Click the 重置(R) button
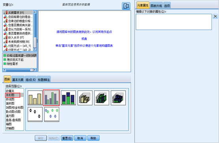This screenshot has width=219, height=143. pos(67,138)
